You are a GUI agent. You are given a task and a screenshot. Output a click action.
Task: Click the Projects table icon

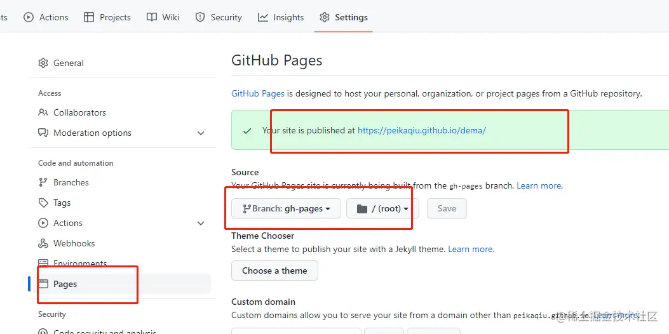pyautogui.click(x=89, y=18)
